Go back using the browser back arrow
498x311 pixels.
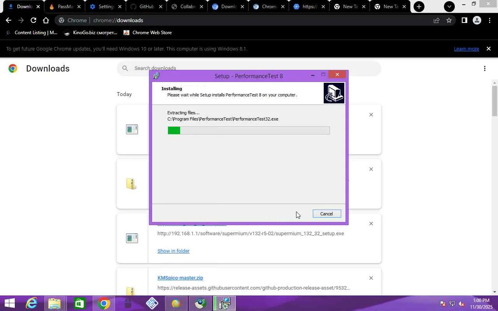coord(9,20)
